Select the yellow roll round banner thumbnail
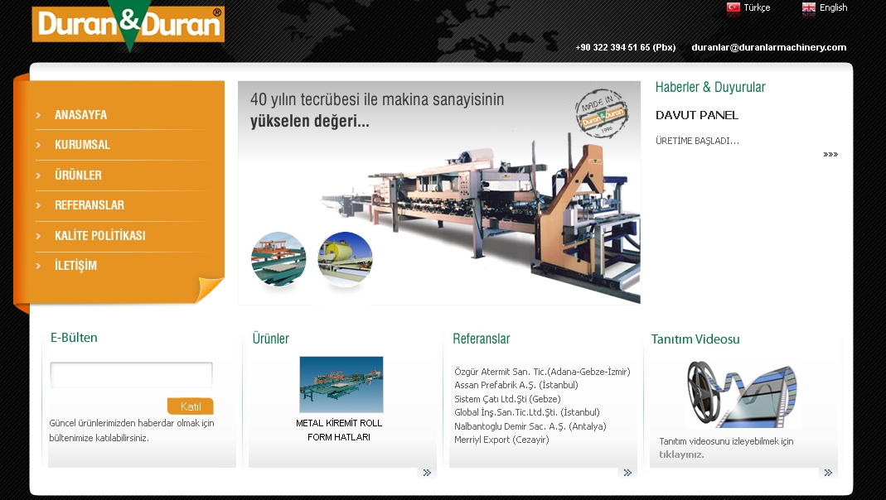Screen dimensions: 886x500 click(346, 259)
